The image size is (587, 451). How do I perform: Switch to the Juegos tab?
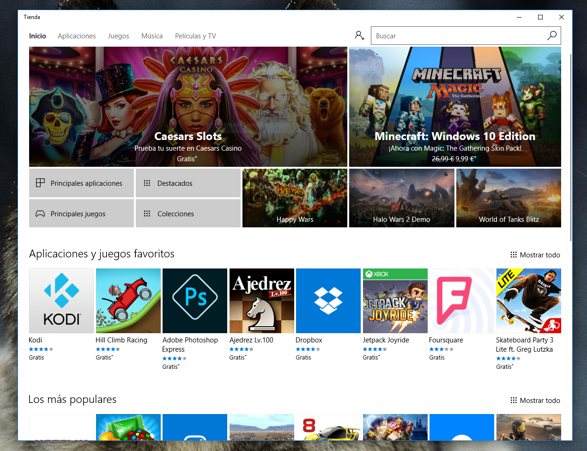pos(119,36)
